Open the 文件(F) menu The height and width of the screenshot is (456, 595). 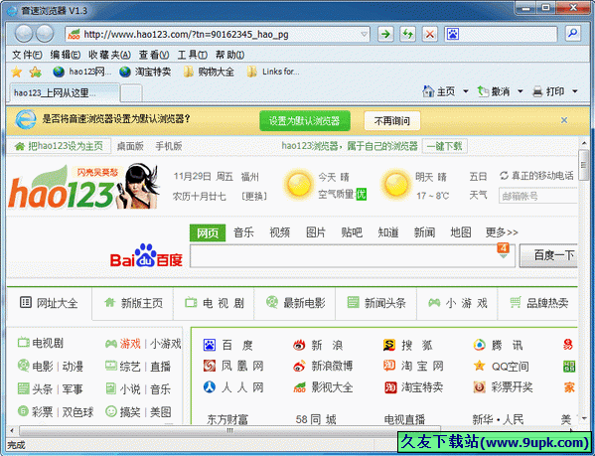pos(27,55)
